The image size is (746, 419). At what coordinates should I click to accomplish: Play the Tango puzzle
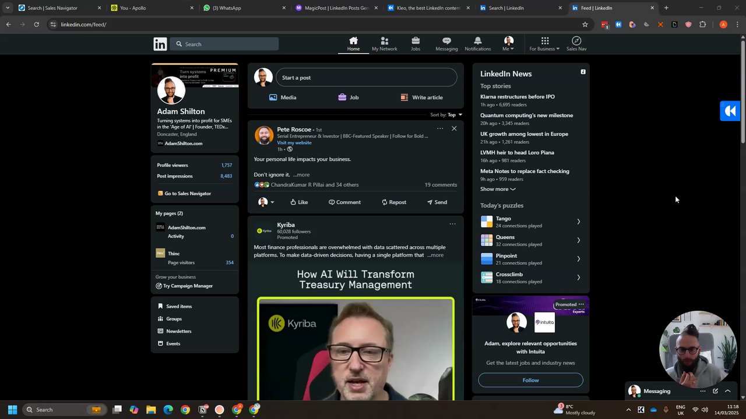pyautogui.click(x=530, y=222)
